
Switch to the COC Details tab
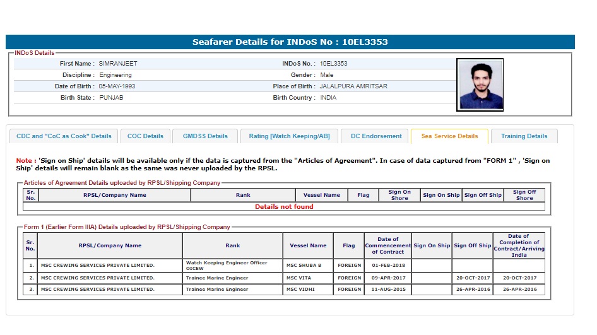pyautogui.click(x=145, y=136)
